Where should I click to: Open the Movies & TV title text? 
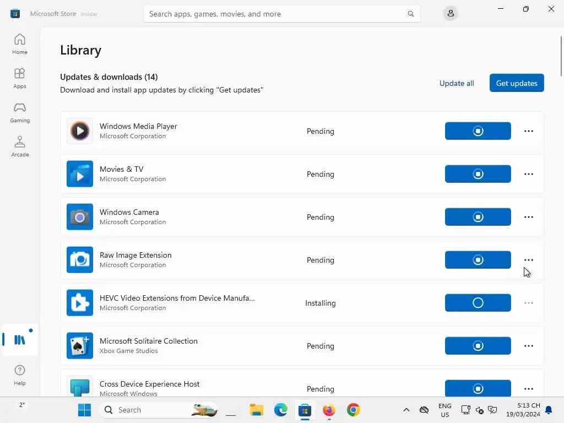pyautogui.click(x=122, y=169)
